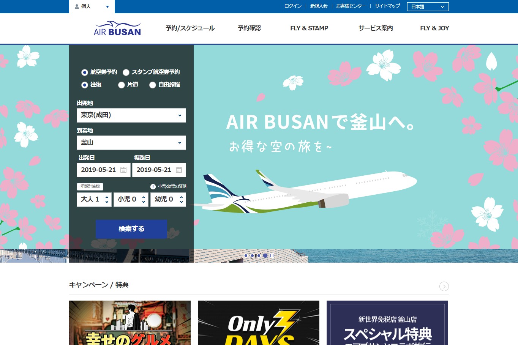The image size is (518, 345).
Task: Go to first banner slide dot
Action: pyautogui.click(x=246, y=256)
